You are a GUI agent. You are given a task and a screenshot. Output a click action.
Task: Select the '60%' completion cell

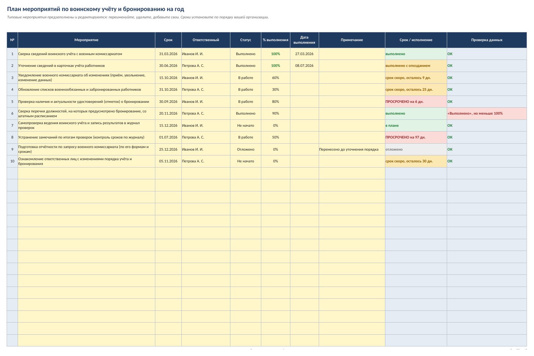pos(276,78)
